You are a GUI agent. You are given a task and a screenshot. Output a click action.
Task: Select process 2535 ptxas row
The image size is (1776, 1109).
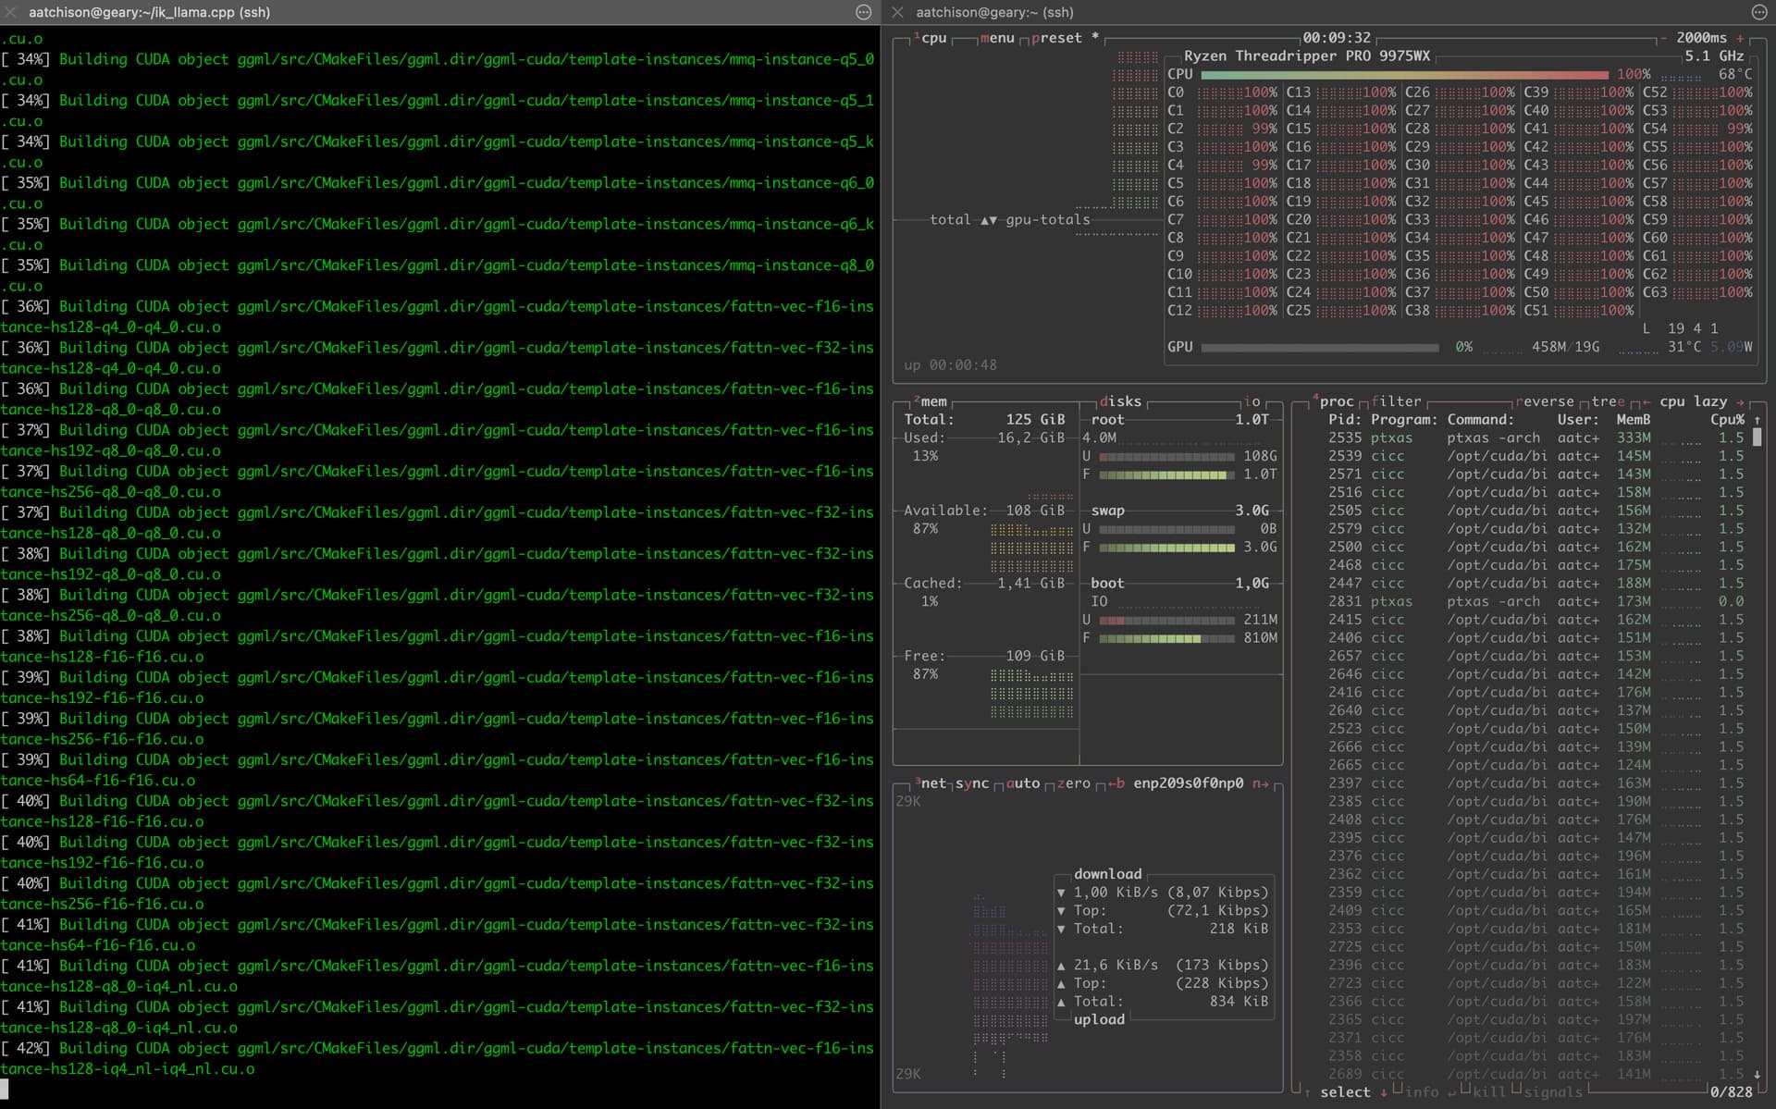[1535, 437]
